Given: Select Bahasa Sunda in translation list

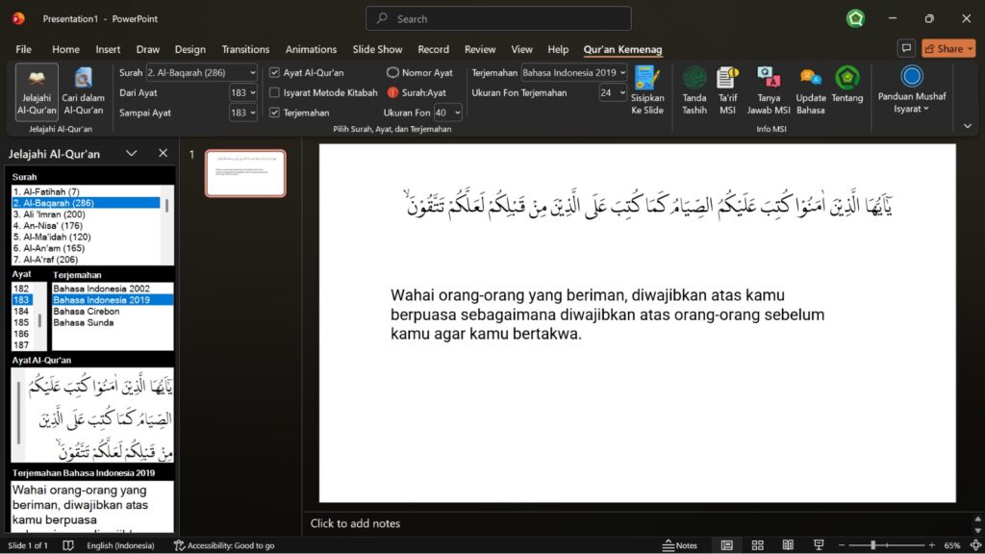Looking at the screenshot, I should 84,323.
